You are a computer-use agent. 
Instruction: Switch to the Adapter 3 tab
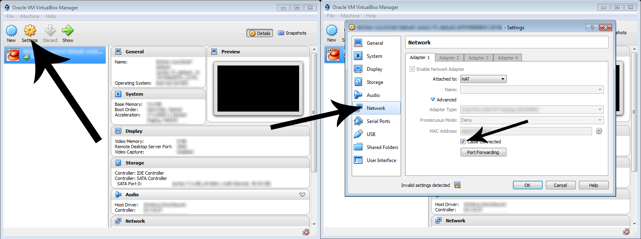[x=479, y=58]
